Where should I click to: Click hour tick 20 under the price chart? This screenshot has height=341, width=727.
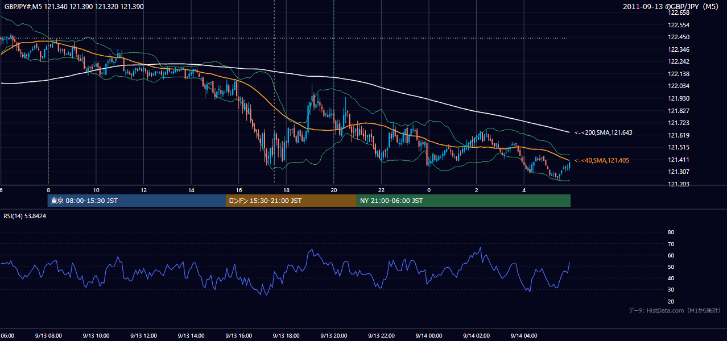point(333,190)
